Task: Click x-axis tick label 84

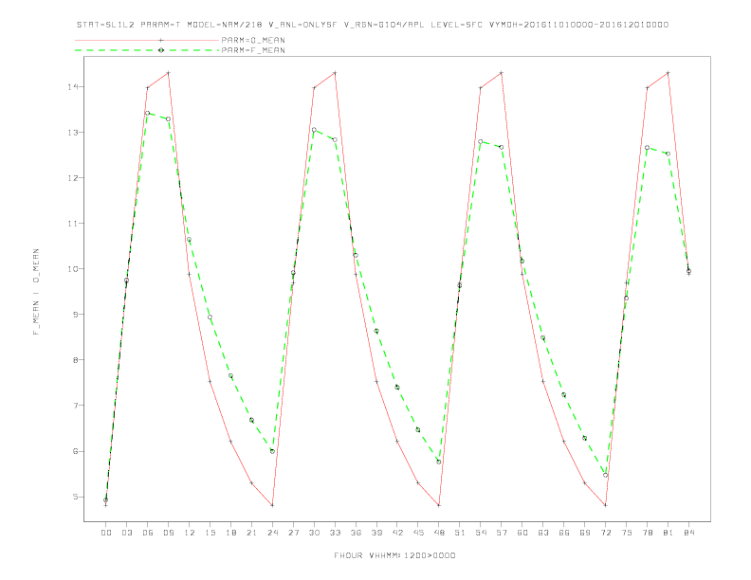Action: pos(689,533)
